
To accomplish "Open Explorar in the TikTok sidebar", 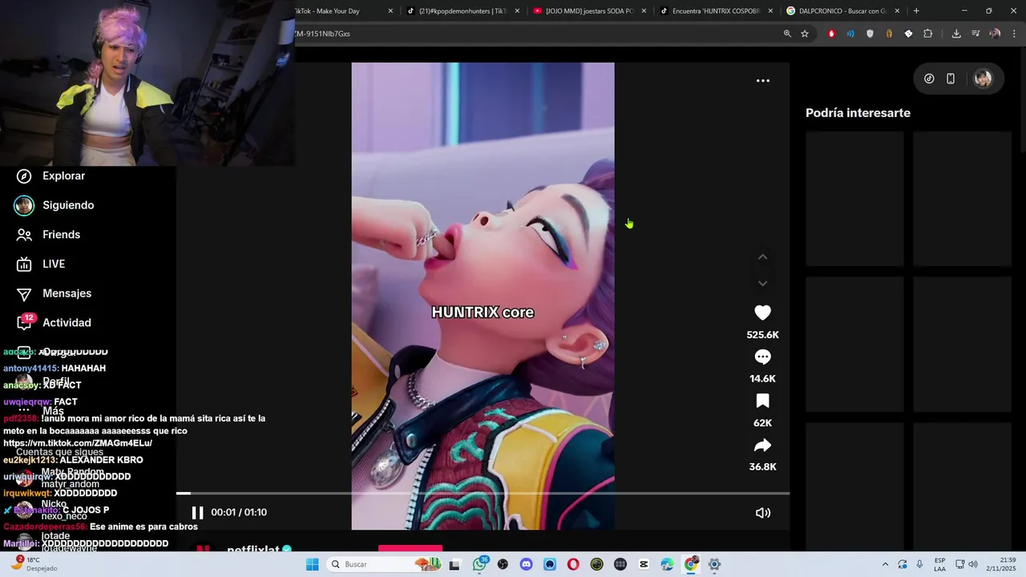I will pyautogui.click(x=63, y=176).
